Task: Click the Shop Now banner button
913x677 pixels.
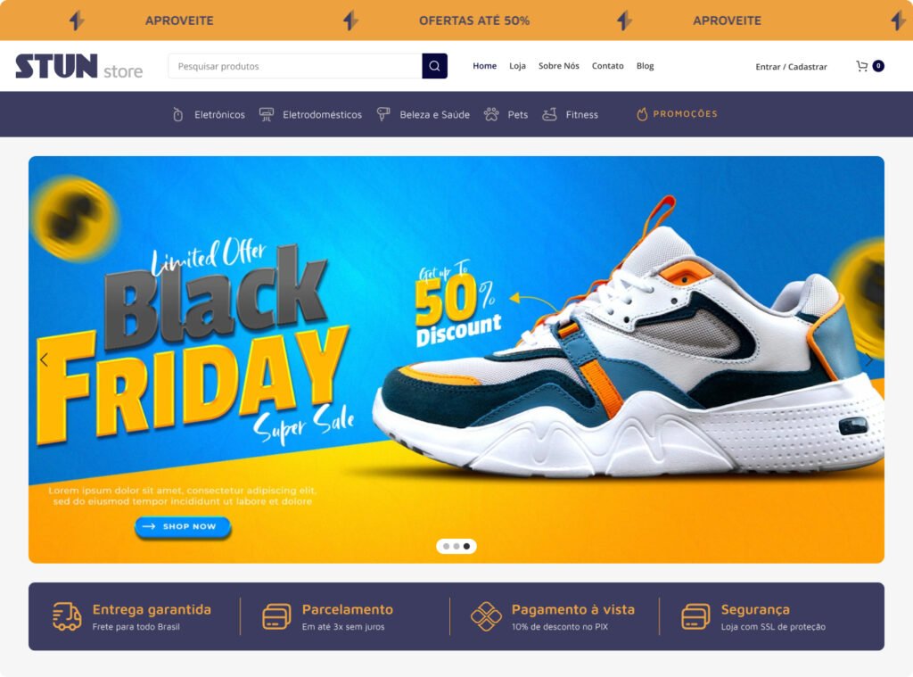Action: [183, 526]
